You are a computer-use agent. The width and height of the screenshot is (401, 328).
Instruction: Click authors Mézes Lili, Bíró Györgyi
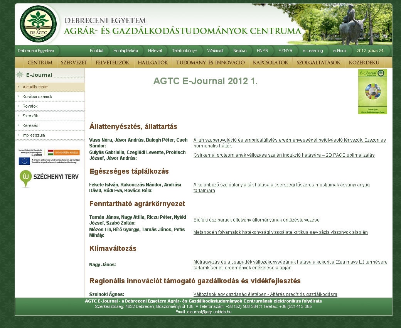[x=114, y=230]
